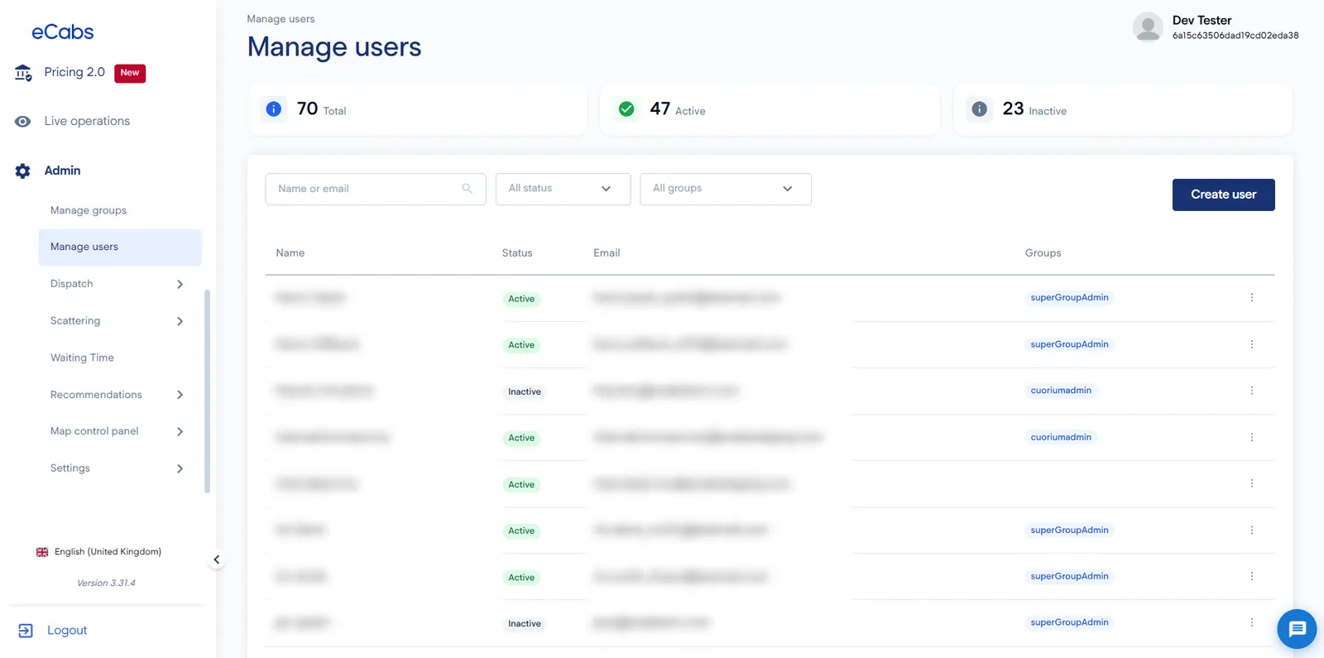This screenshot has height=658, width=1324.
Task: Change language English (United Kingdom)
Action: (x=108, y=552)
